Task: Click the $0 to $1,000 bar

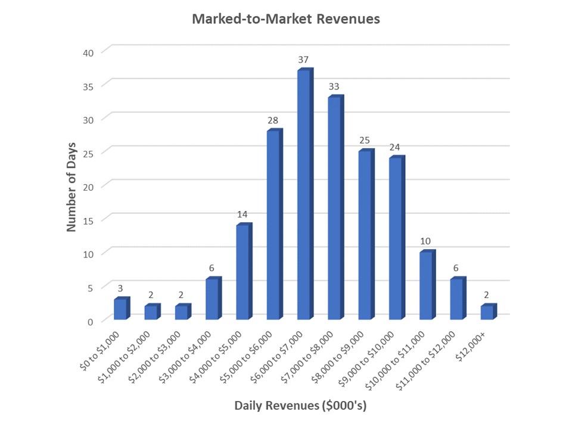Action: click(x=120, y=309)
